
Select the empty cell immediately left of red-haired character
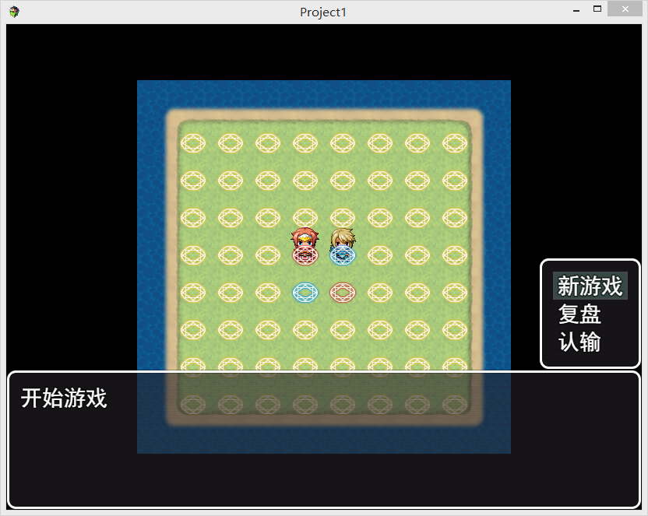268,255
